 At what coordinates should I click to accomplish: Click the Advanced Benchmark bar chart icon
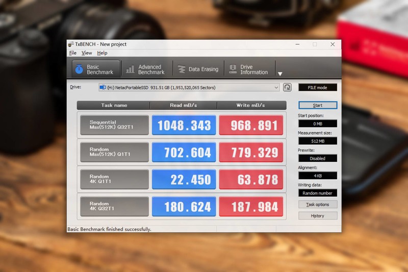click(x=130, y=69)
